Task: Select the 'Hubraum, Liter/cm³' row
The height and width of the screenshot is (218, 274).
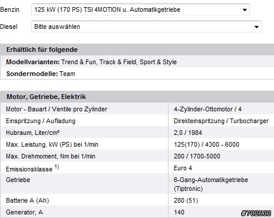Action: [x=137, y=133]
